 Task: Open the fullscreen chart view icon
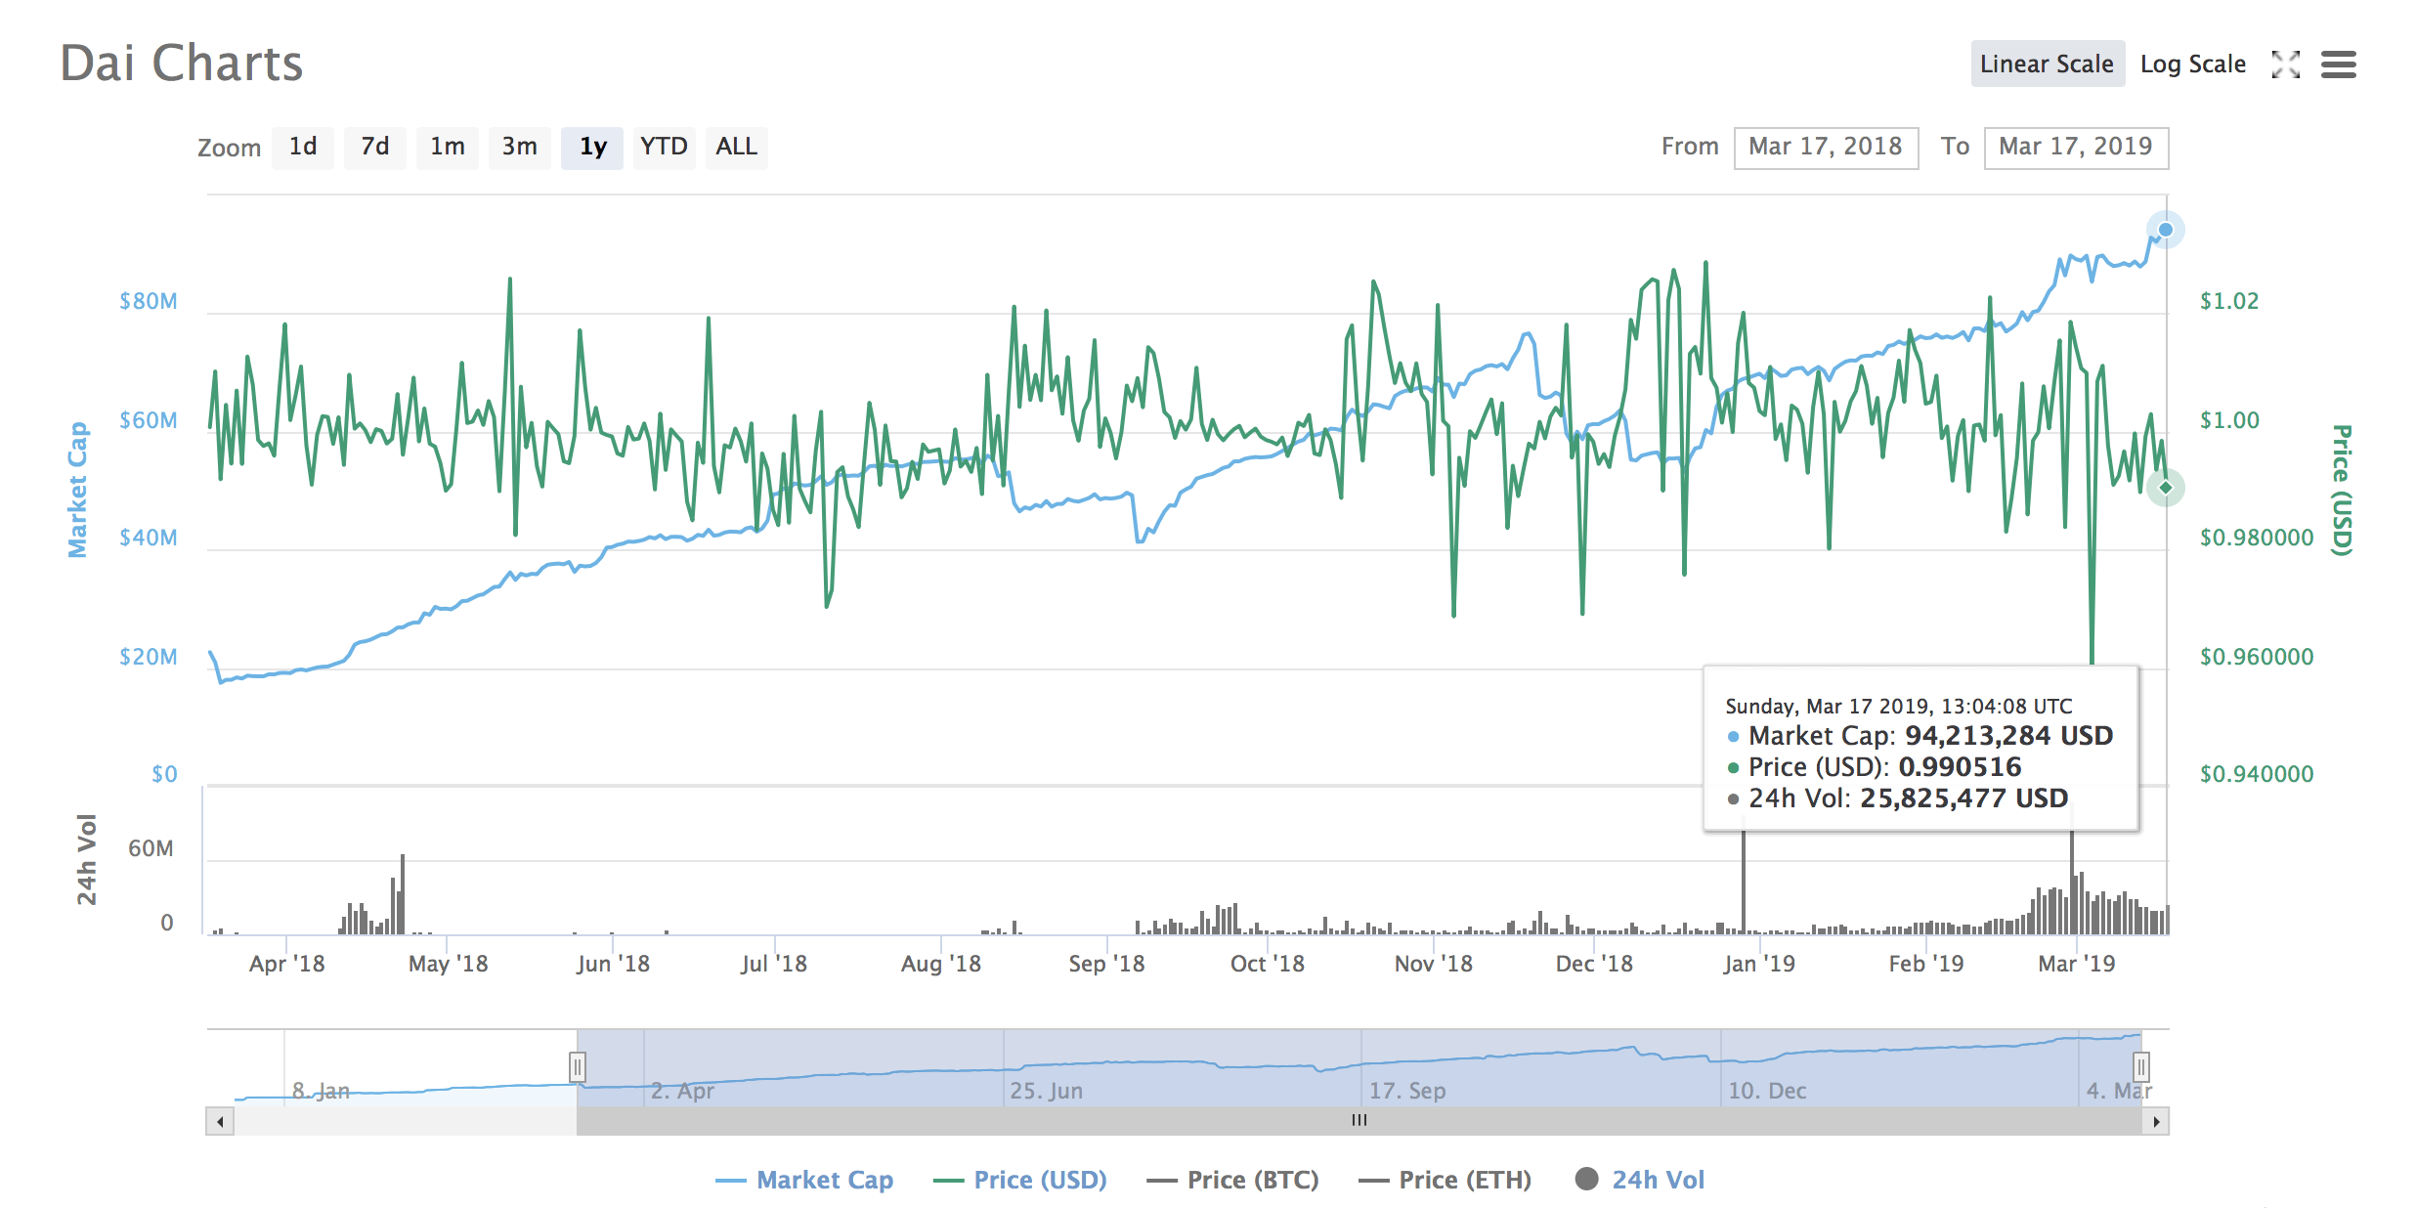click(x=2285, y=65)
